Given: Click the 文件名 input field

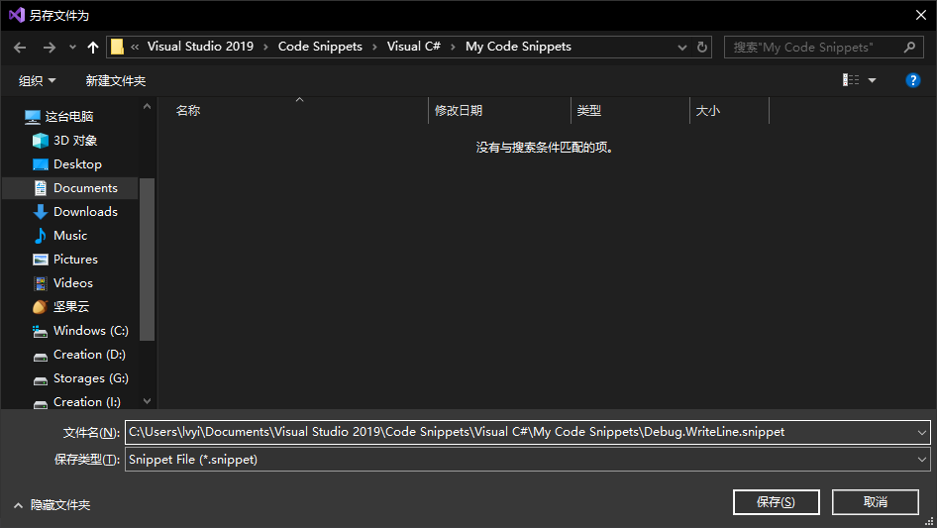Looking at the screenshot, I should [x=520, y=432].
